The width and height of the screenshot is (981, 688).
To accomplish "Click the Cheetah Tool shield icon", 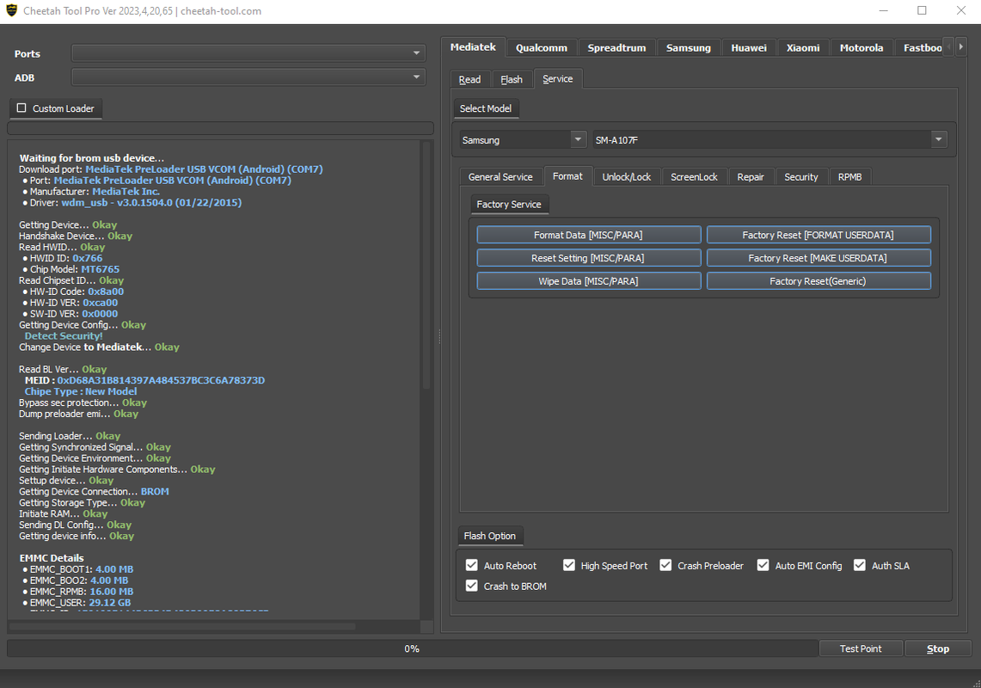I will [11, 10].
